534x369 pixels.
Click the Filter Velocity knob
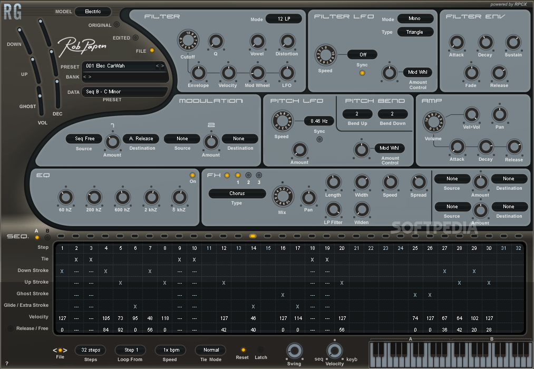pyautogui.click(x=228, y=73)
